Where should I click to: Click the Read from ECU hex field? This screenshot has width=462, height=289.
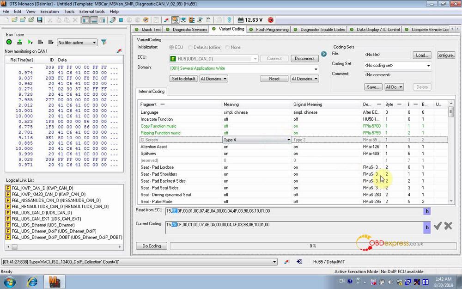(x=294, y=211)
